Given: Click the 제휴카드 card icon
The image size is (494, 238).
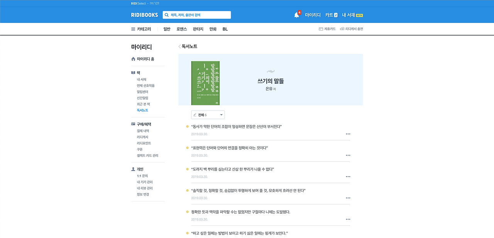Looking at the screenshot, I should (x=321, y=29).
